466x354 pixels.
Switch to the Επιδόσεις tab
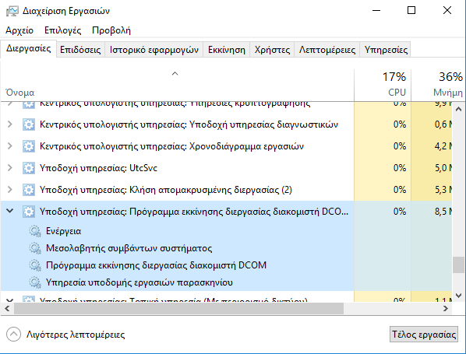[80, 50]
